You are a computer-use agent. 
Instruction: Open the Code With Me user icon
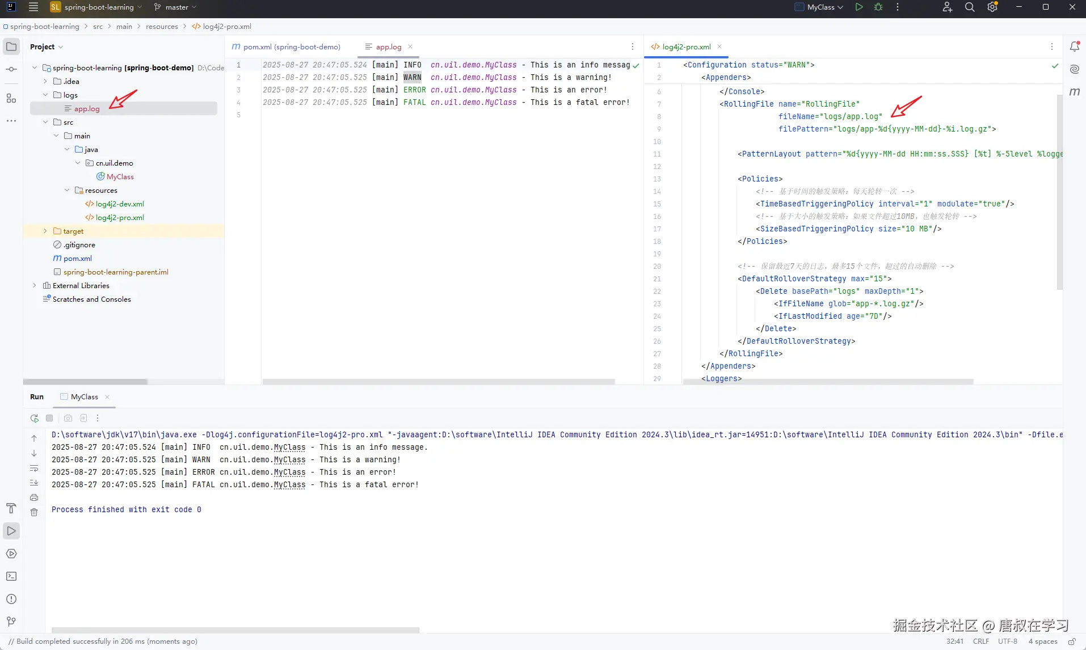[947, 7]
